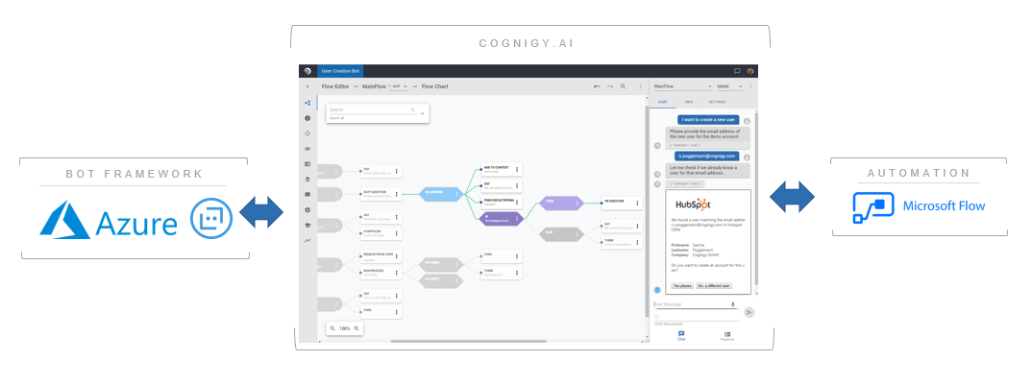
Task: Open the SLOT QUESTION node's menu
Action: click(x=396, y=194)
